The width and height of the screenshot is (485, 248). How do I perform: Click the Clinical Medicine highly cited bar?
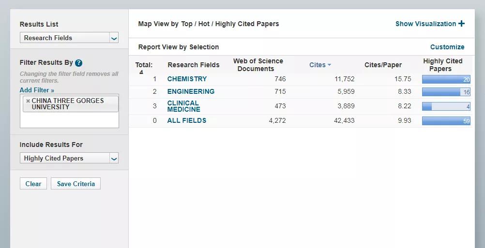446,106
